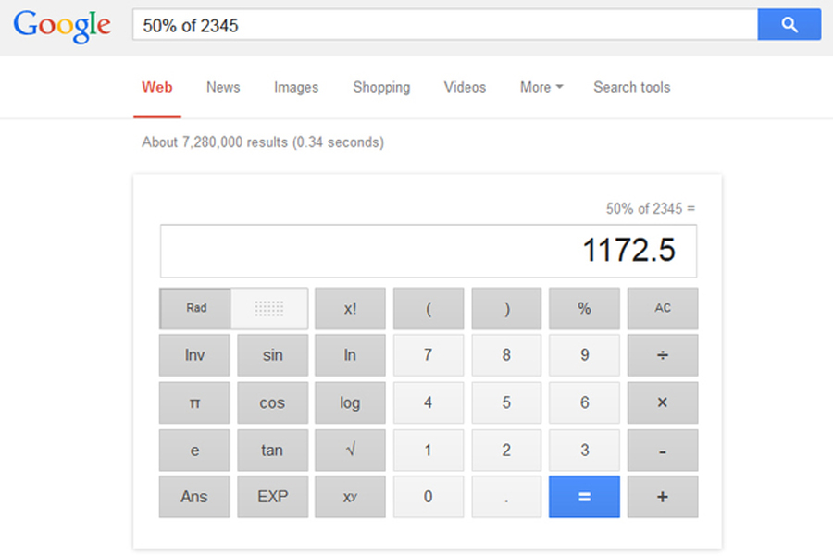The height and width of the screenshot is (556, 833).
Task: Clear the calculator with AC
Action: coord(663,309)
